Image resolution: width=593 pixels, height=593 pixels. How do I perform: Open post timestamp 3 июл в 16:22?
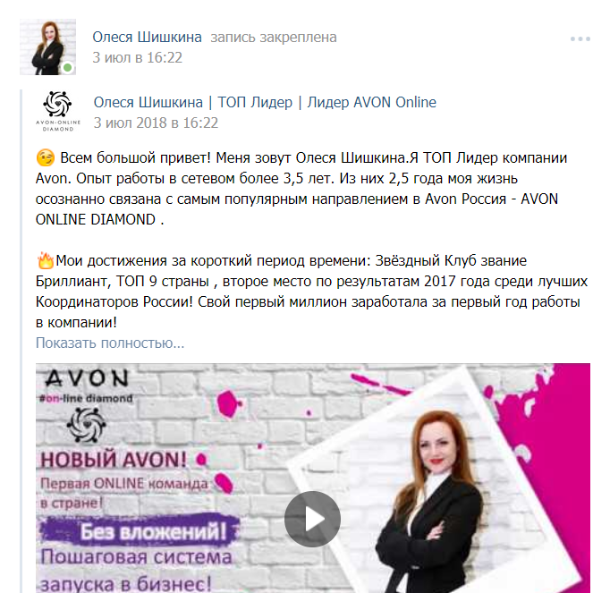[137, 57]
